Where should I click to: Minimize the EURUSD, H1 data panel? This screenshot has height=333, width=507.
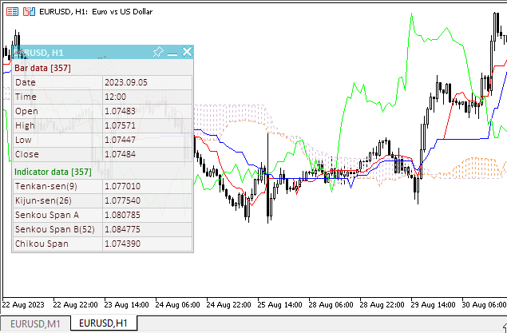tap(172, 53)
